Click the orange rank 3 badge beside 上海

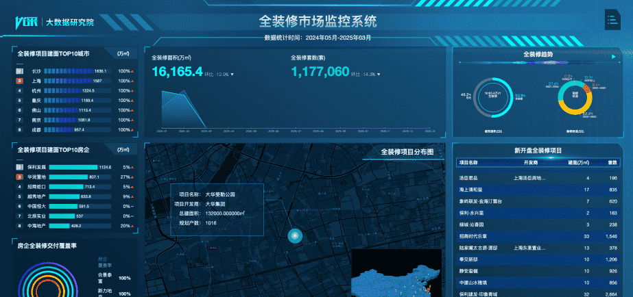click(x=19, y=81)
